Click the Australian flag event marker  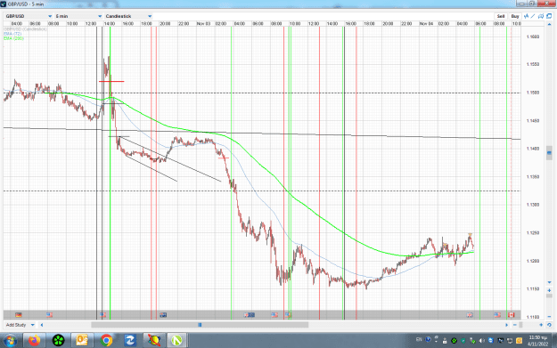coord(163,315)
